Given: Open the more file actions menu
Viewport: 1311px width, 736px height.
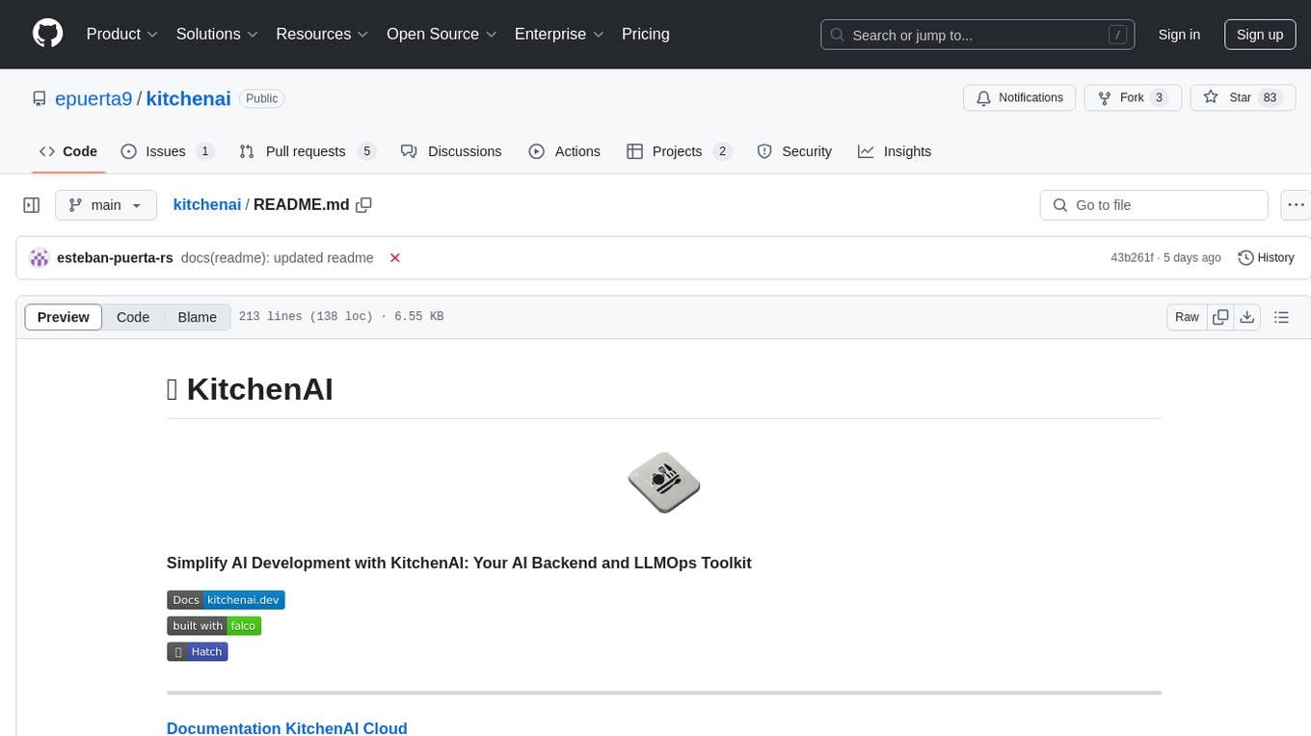Looking at the screenshot, I should tap(1297, 205).
